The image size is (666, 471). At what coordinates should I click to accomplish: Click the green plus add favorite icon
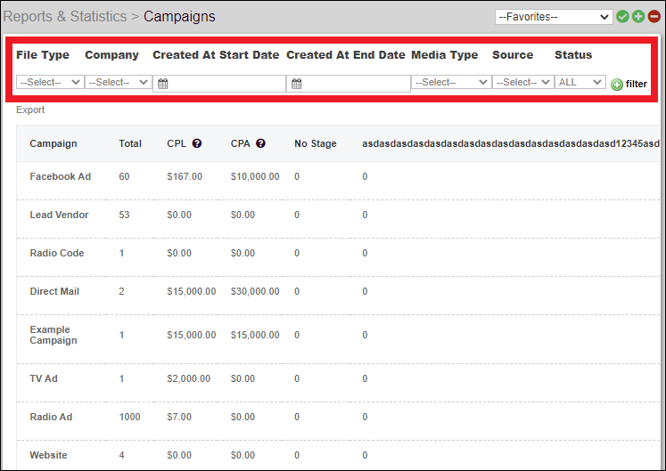click(638, 17)
